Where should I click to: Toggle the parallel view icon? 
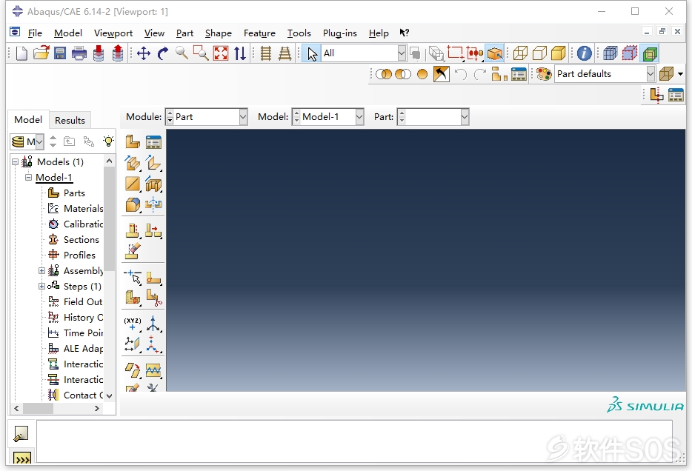point(266,53)
